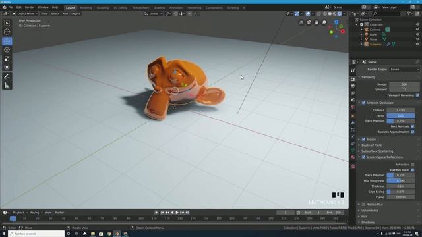Switch to the Animation workspace tab
This screenshot has height=237, width=422.
click(176, 7)
